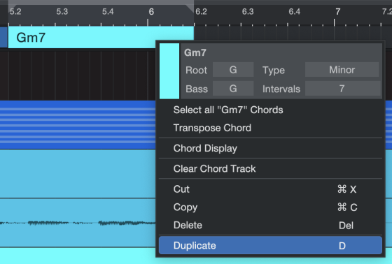392x264 pixels.
Task: Click the bar 7 marker in ruler
Action: pyautogui.click(x=337, y=11)
